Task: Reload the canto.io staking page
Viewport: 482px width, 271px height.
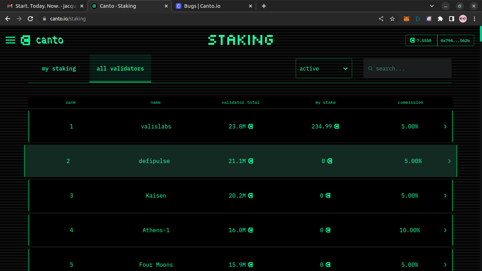Action: [x=30, y=19]
